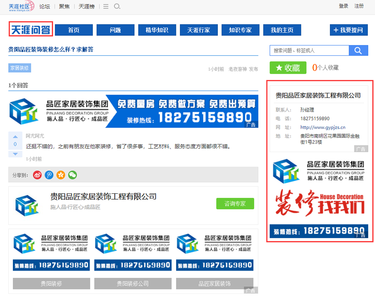375x298 pixels.
Task: Click the 免费量房 banner advertisement
Action: pyautogui.click(x=133, y=111)
